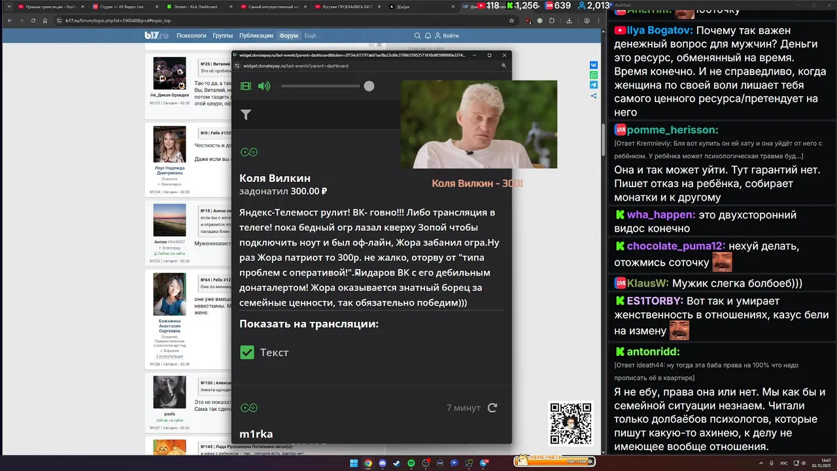
Task: Open browser downloads icon
Action: 569,20
